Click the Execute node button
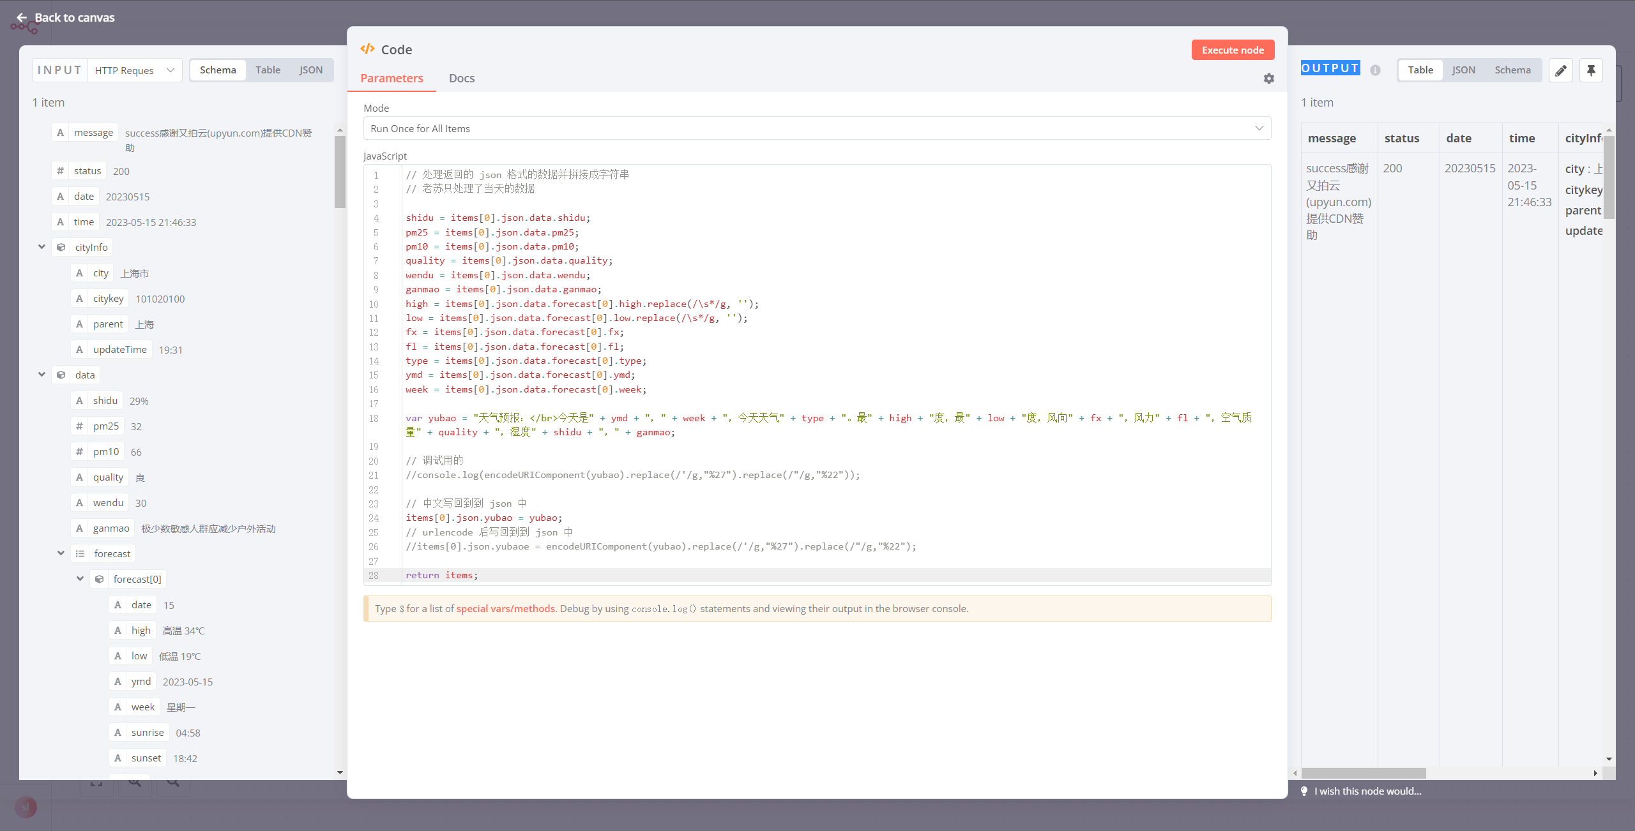This screenshot has height=831, width=1635. point(1232,50)
